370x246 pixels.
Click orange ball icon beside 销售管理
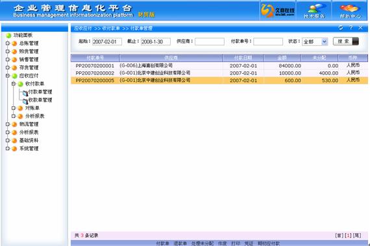(x=14, y=60)
